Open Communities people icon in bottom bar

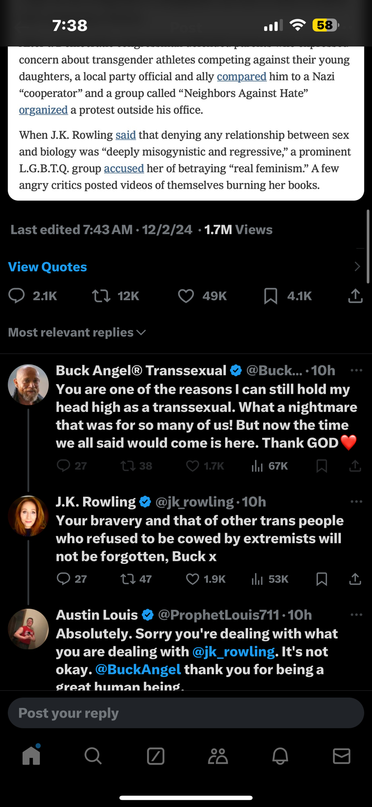tap(218, 756)
